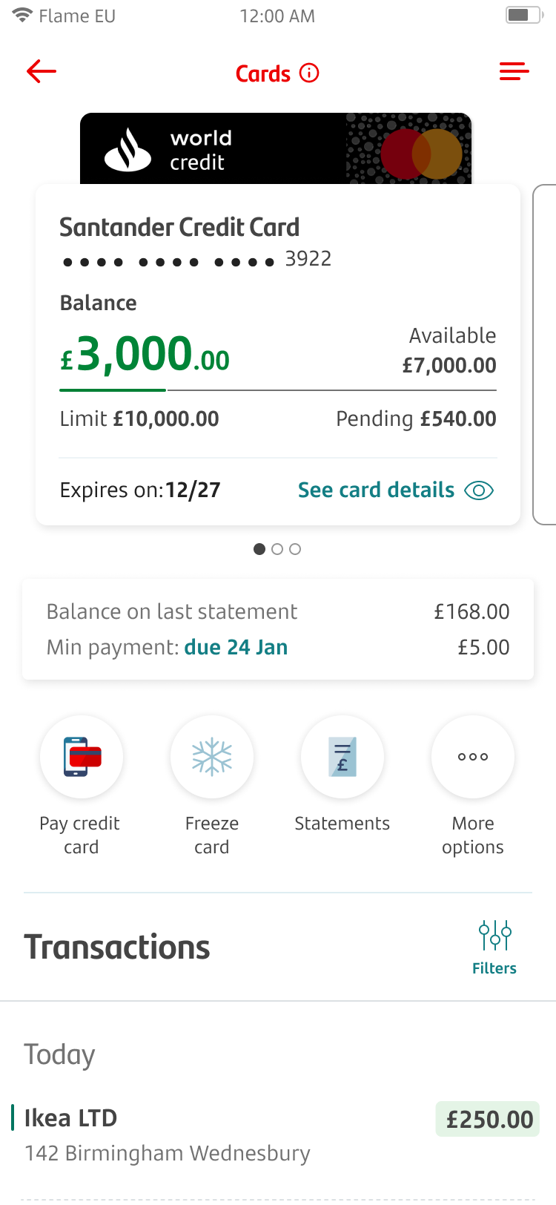Viewport: 556px width, 1205px height.
Task: Expand the Ikea LTD transaction entry
Action: pos(278,1134)
